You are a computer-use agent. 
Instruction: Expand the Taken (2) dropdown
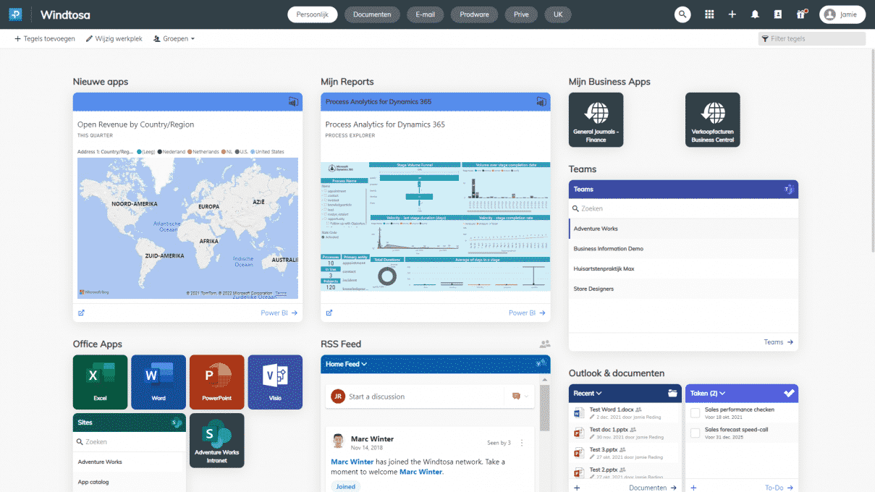click(707, 394)
